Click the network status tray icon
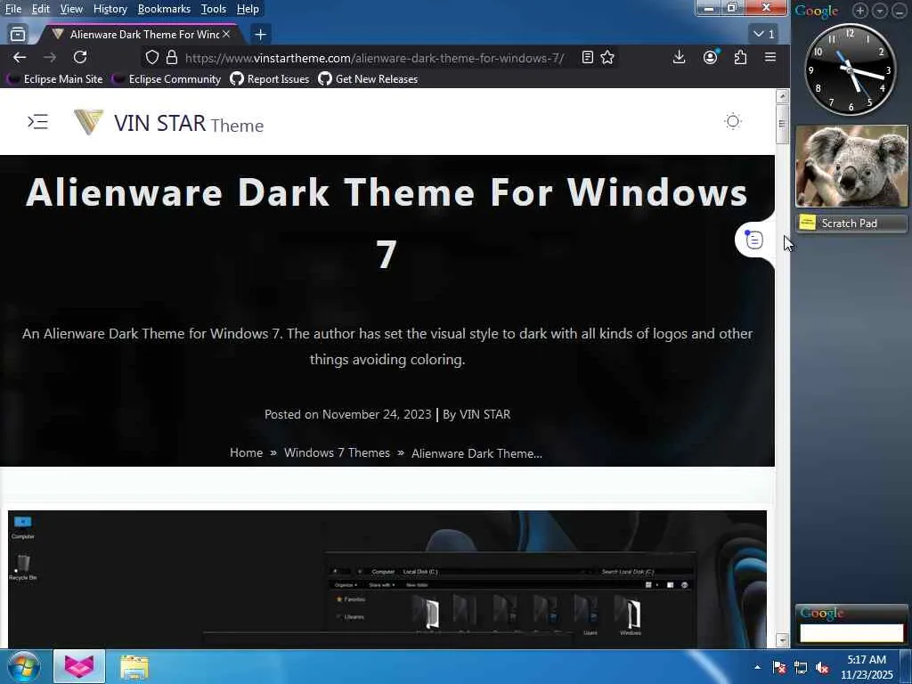The width and height of the screenshot is (912, 684). click(801, 668)
